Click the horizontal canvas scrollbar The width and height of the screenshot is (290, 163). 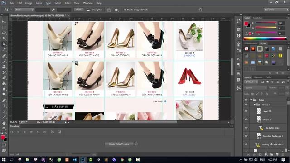(x=148, y=122)
